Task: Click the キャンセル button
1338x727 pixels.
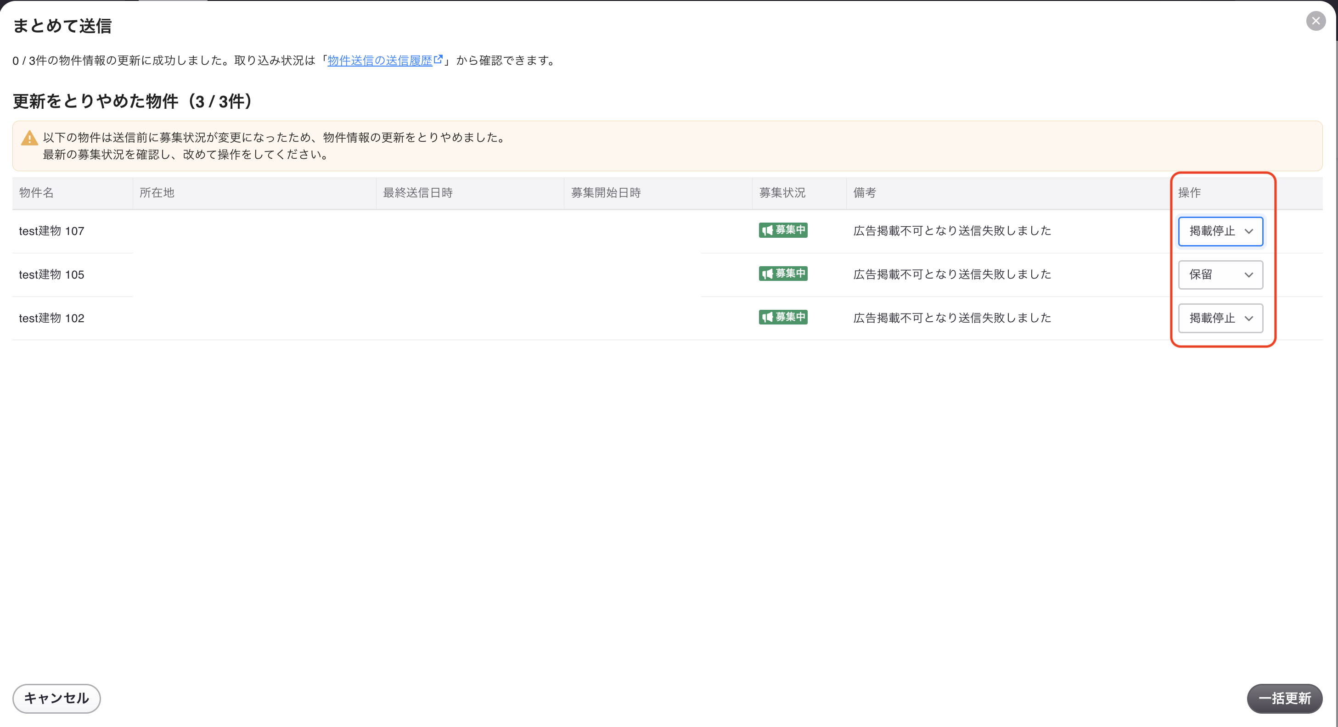Action: click(56, 699)
